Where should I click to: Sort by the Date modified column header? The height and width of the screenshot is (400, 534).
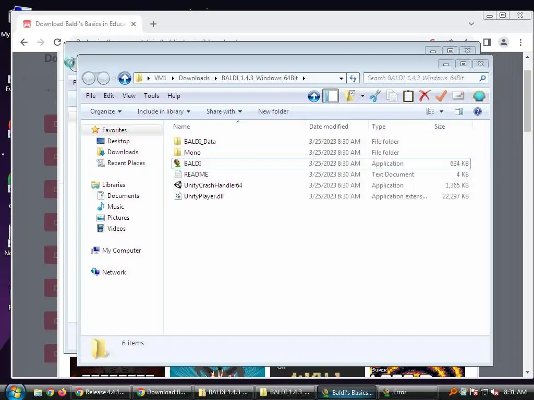click(329, 127)
